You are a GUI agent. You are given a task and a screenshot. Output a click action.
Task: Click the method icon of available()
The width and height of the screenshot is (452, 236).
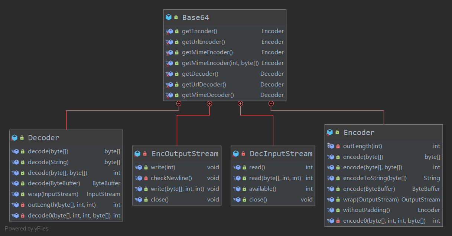pyautogui.click(x=237, y=189)
